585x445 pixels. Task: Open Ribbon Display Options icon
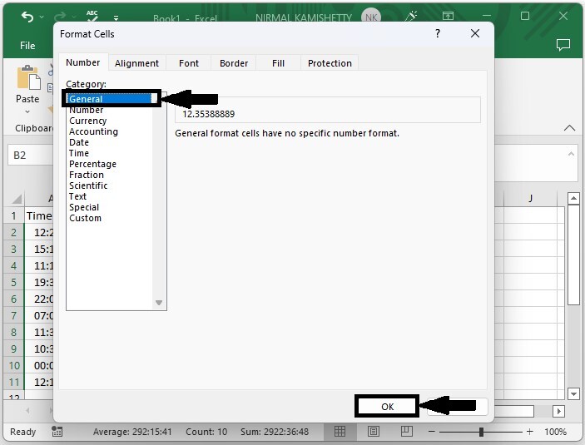(448, 16)
